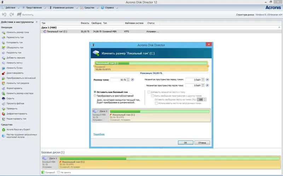This screenshot has width=283, height=176.
Task: Close the Acronis Disk Director dialog
Action: [209, 44]
